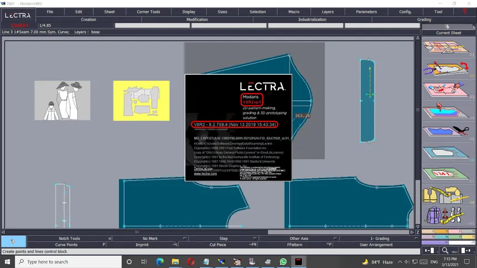Expand the 1- Grading selector
This screenshot has width=477, height=268.
pos(379,239)
